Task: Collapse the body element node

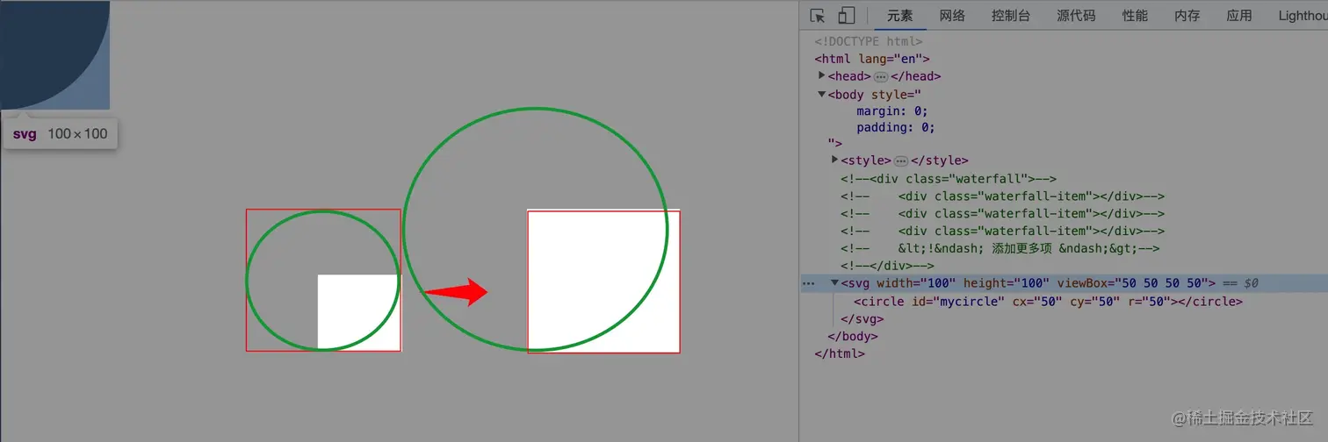Action: 822,94
